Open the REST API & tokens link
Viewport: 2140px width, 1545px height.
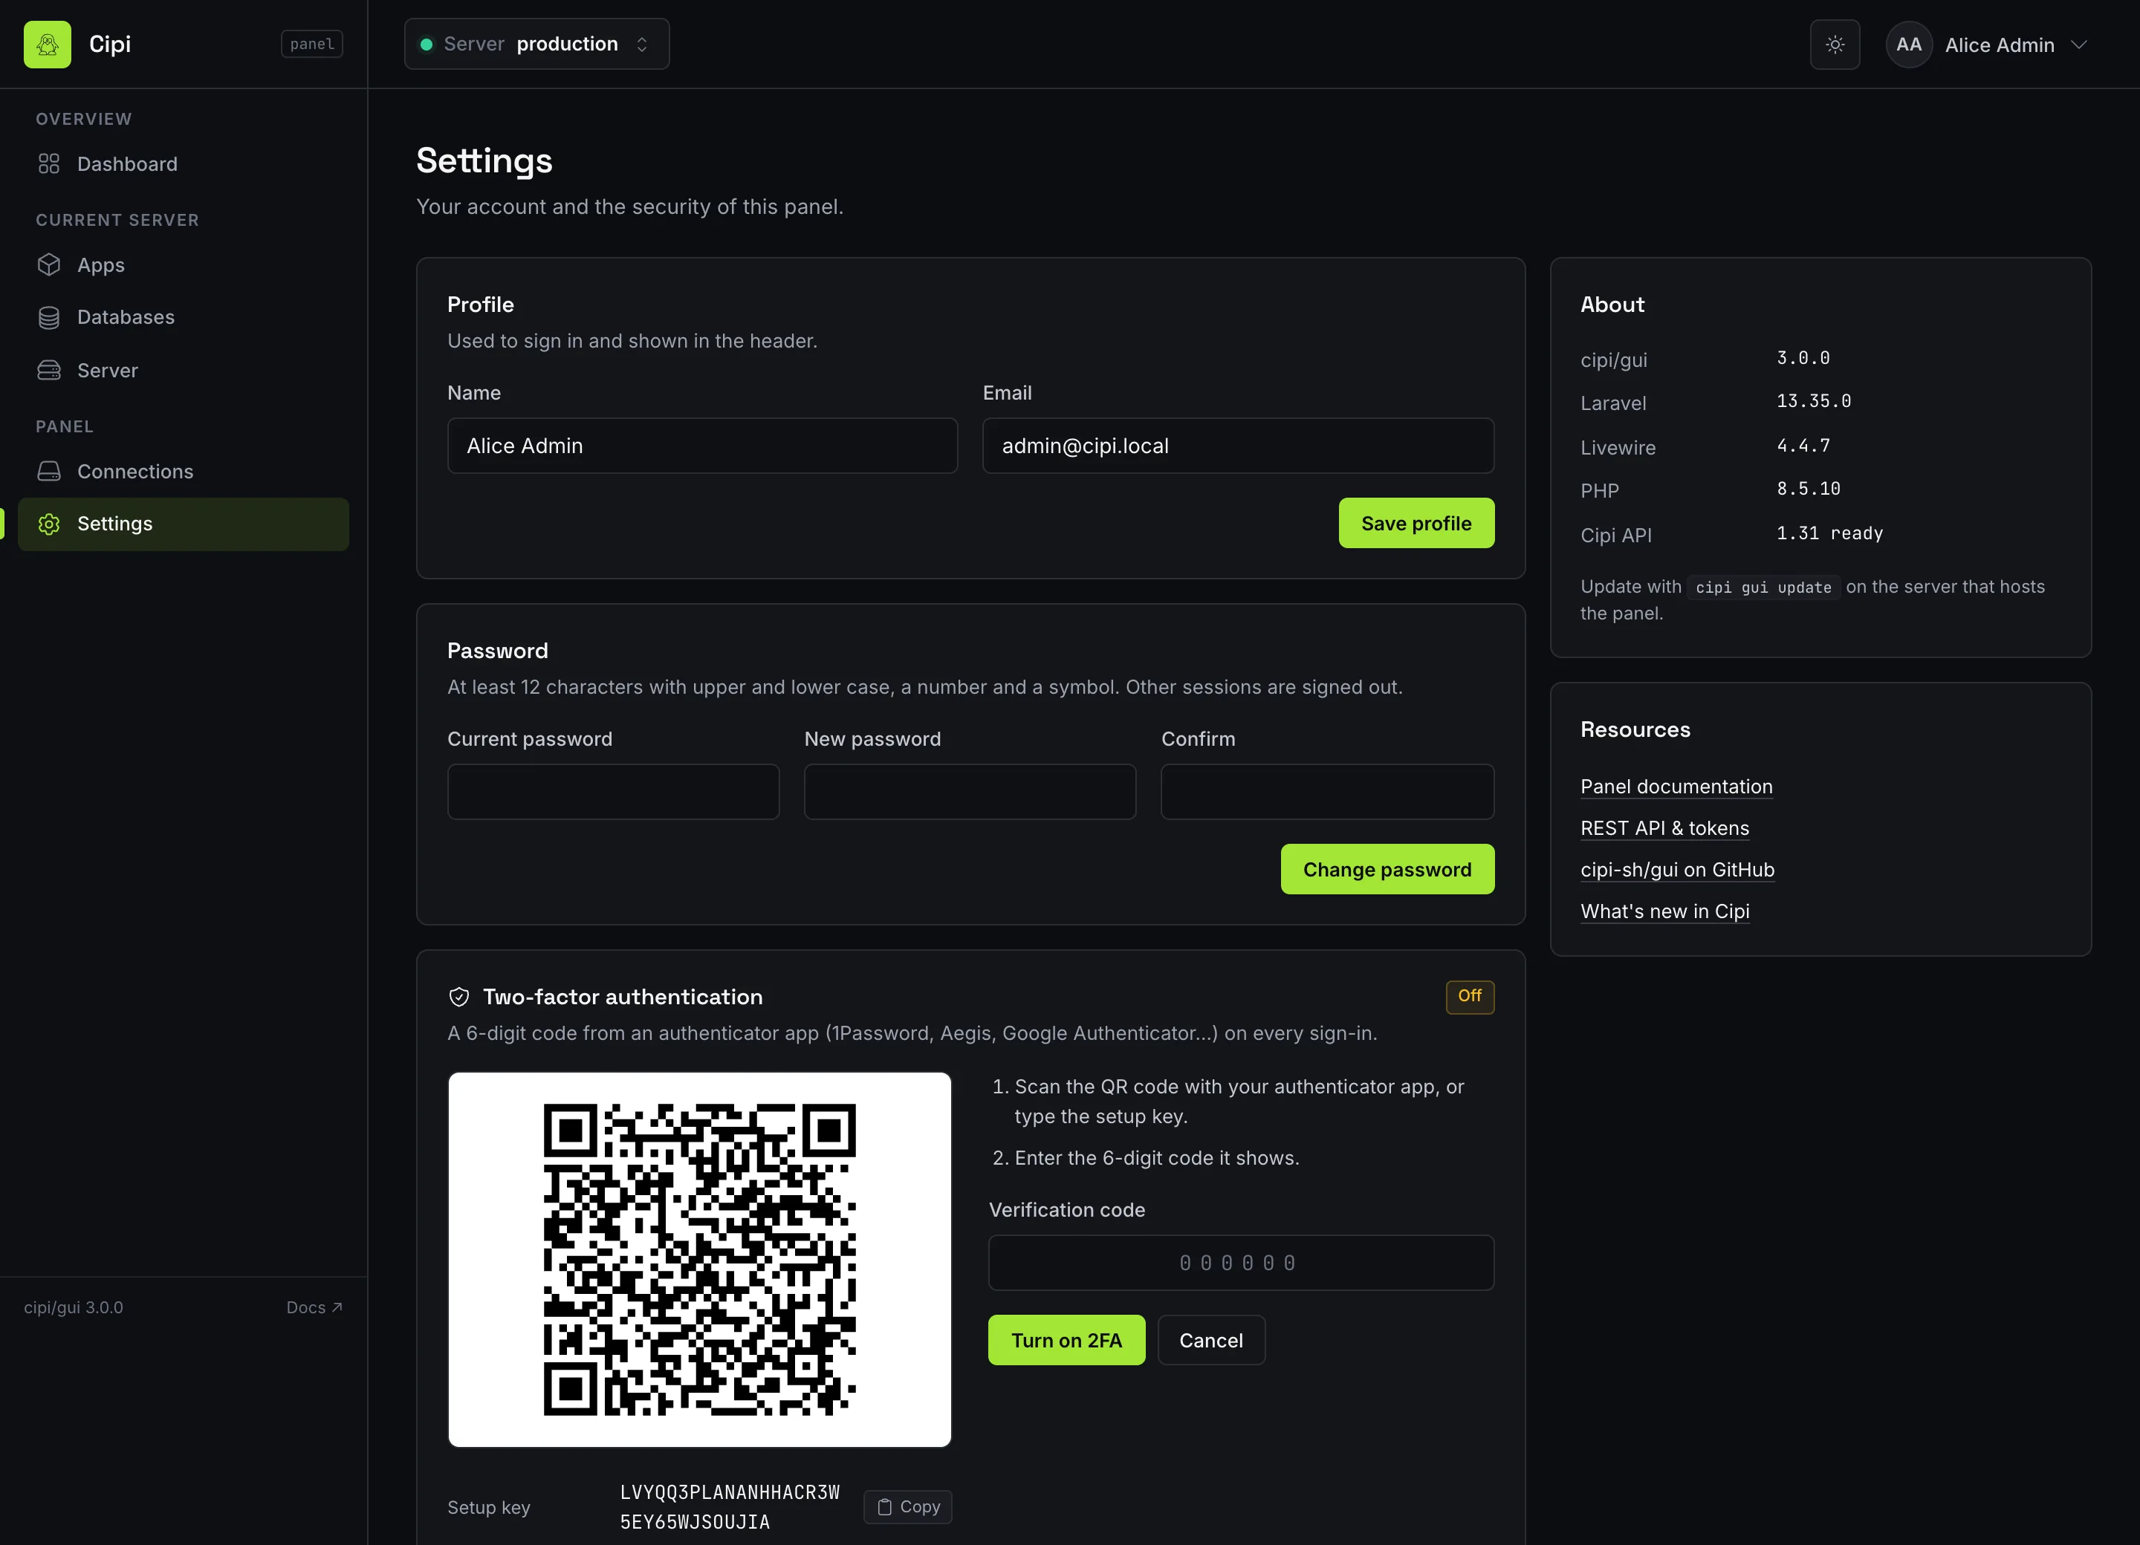tap(1664, 828)
